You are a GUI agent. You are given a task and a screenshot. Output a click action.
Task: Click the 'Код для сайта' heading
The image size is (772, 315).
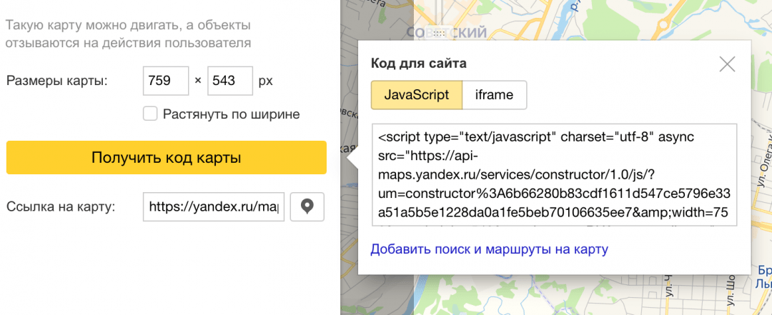[x=418, y=64]
